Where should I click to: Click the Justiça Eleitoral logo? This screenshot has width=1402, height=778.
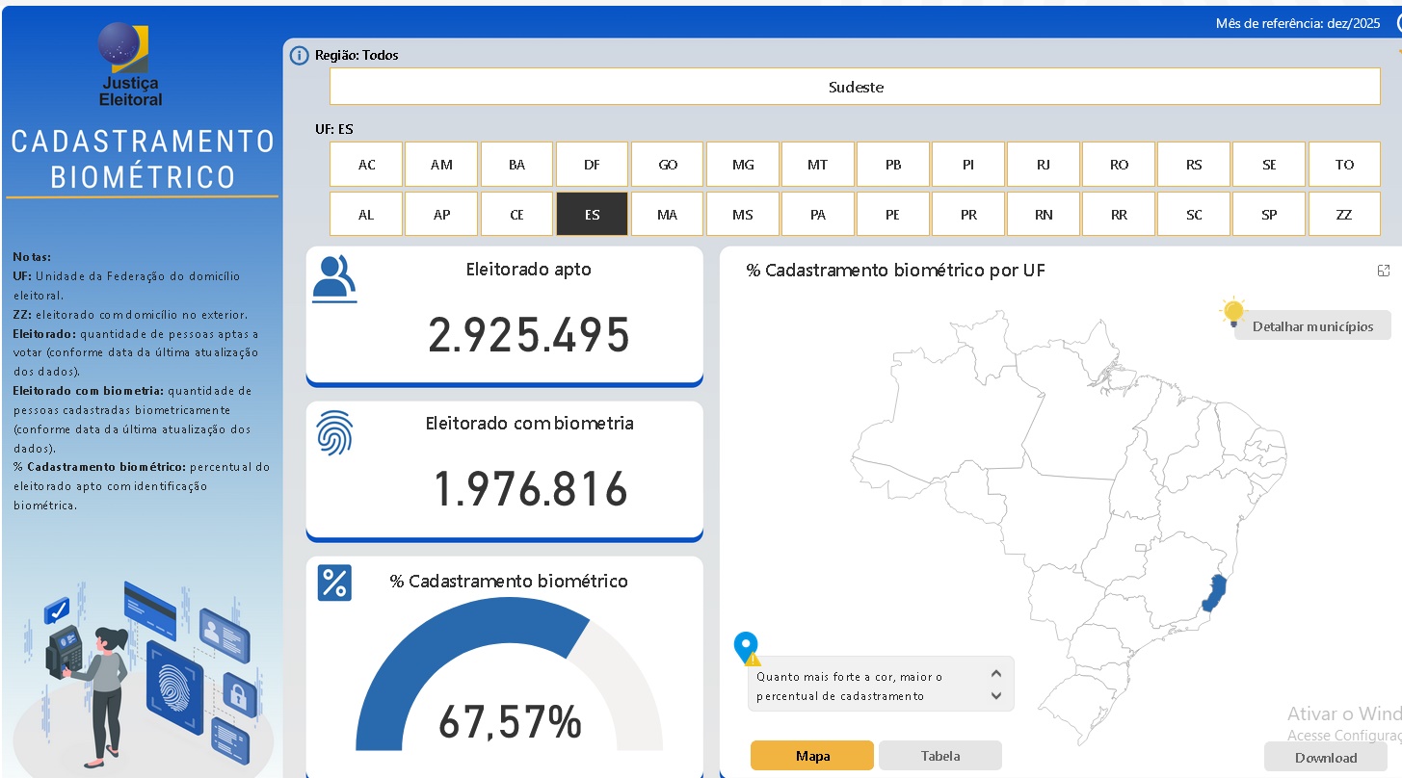point(132,65)
